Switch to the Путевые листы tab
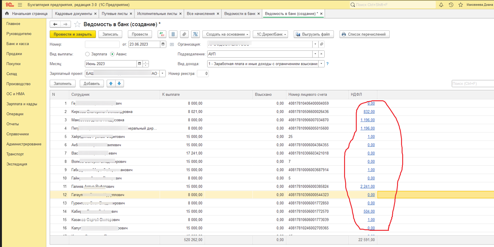 (114, 14)
